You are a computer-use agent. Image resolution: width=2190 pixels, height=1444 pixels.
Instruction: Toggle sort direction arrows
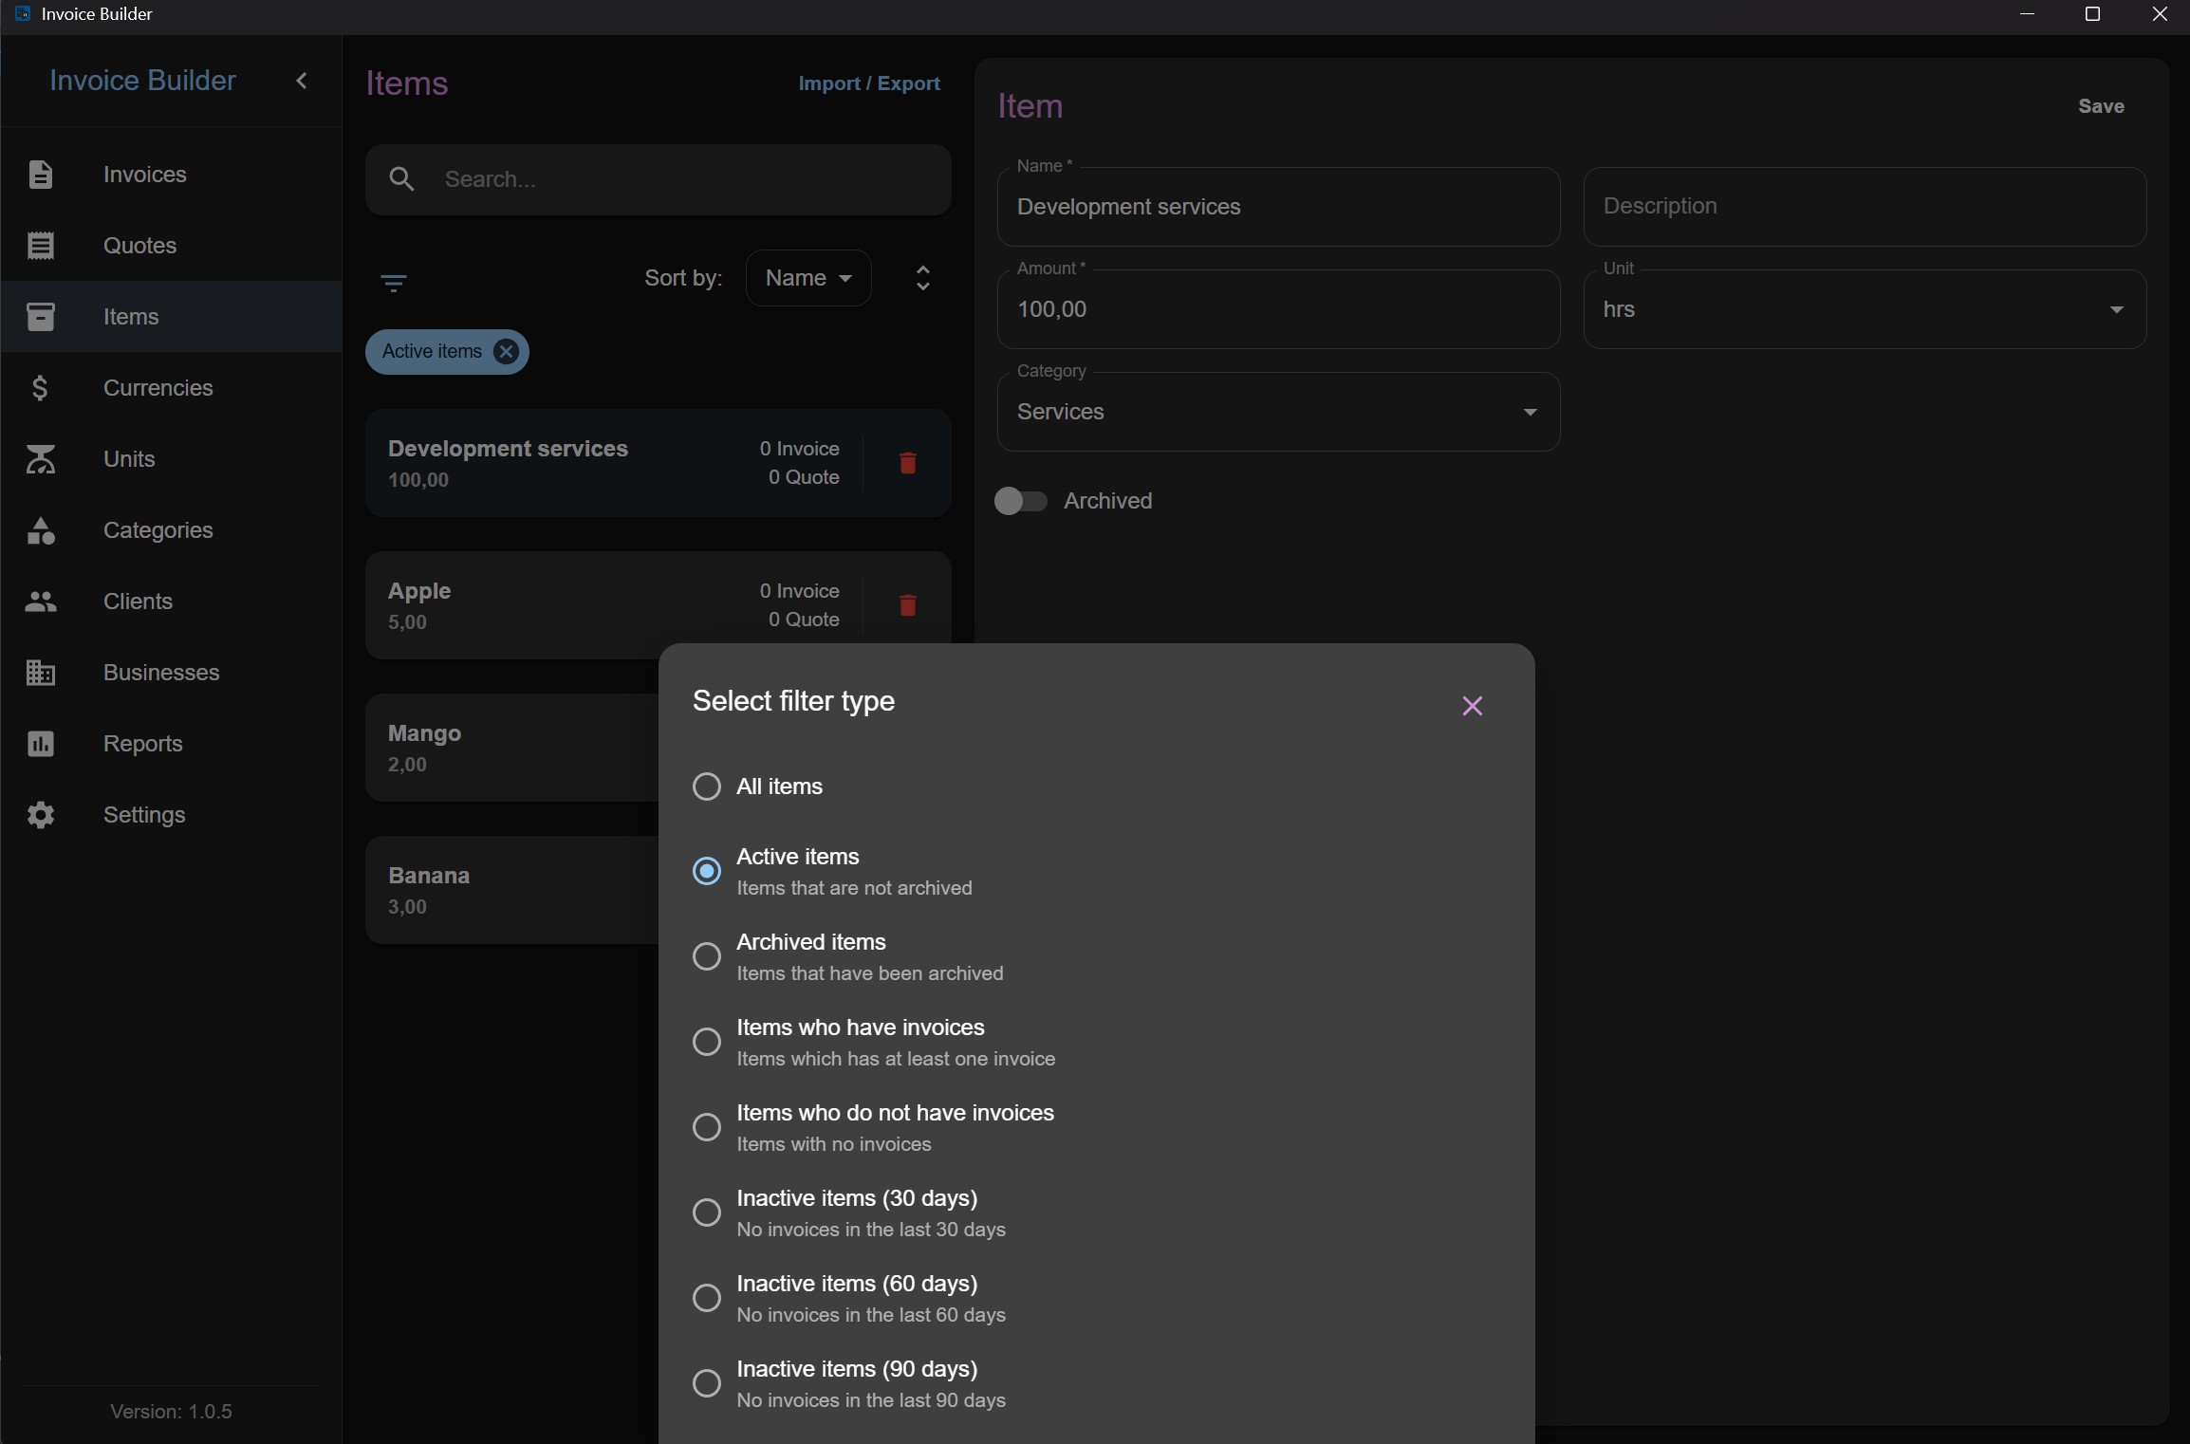922,278
